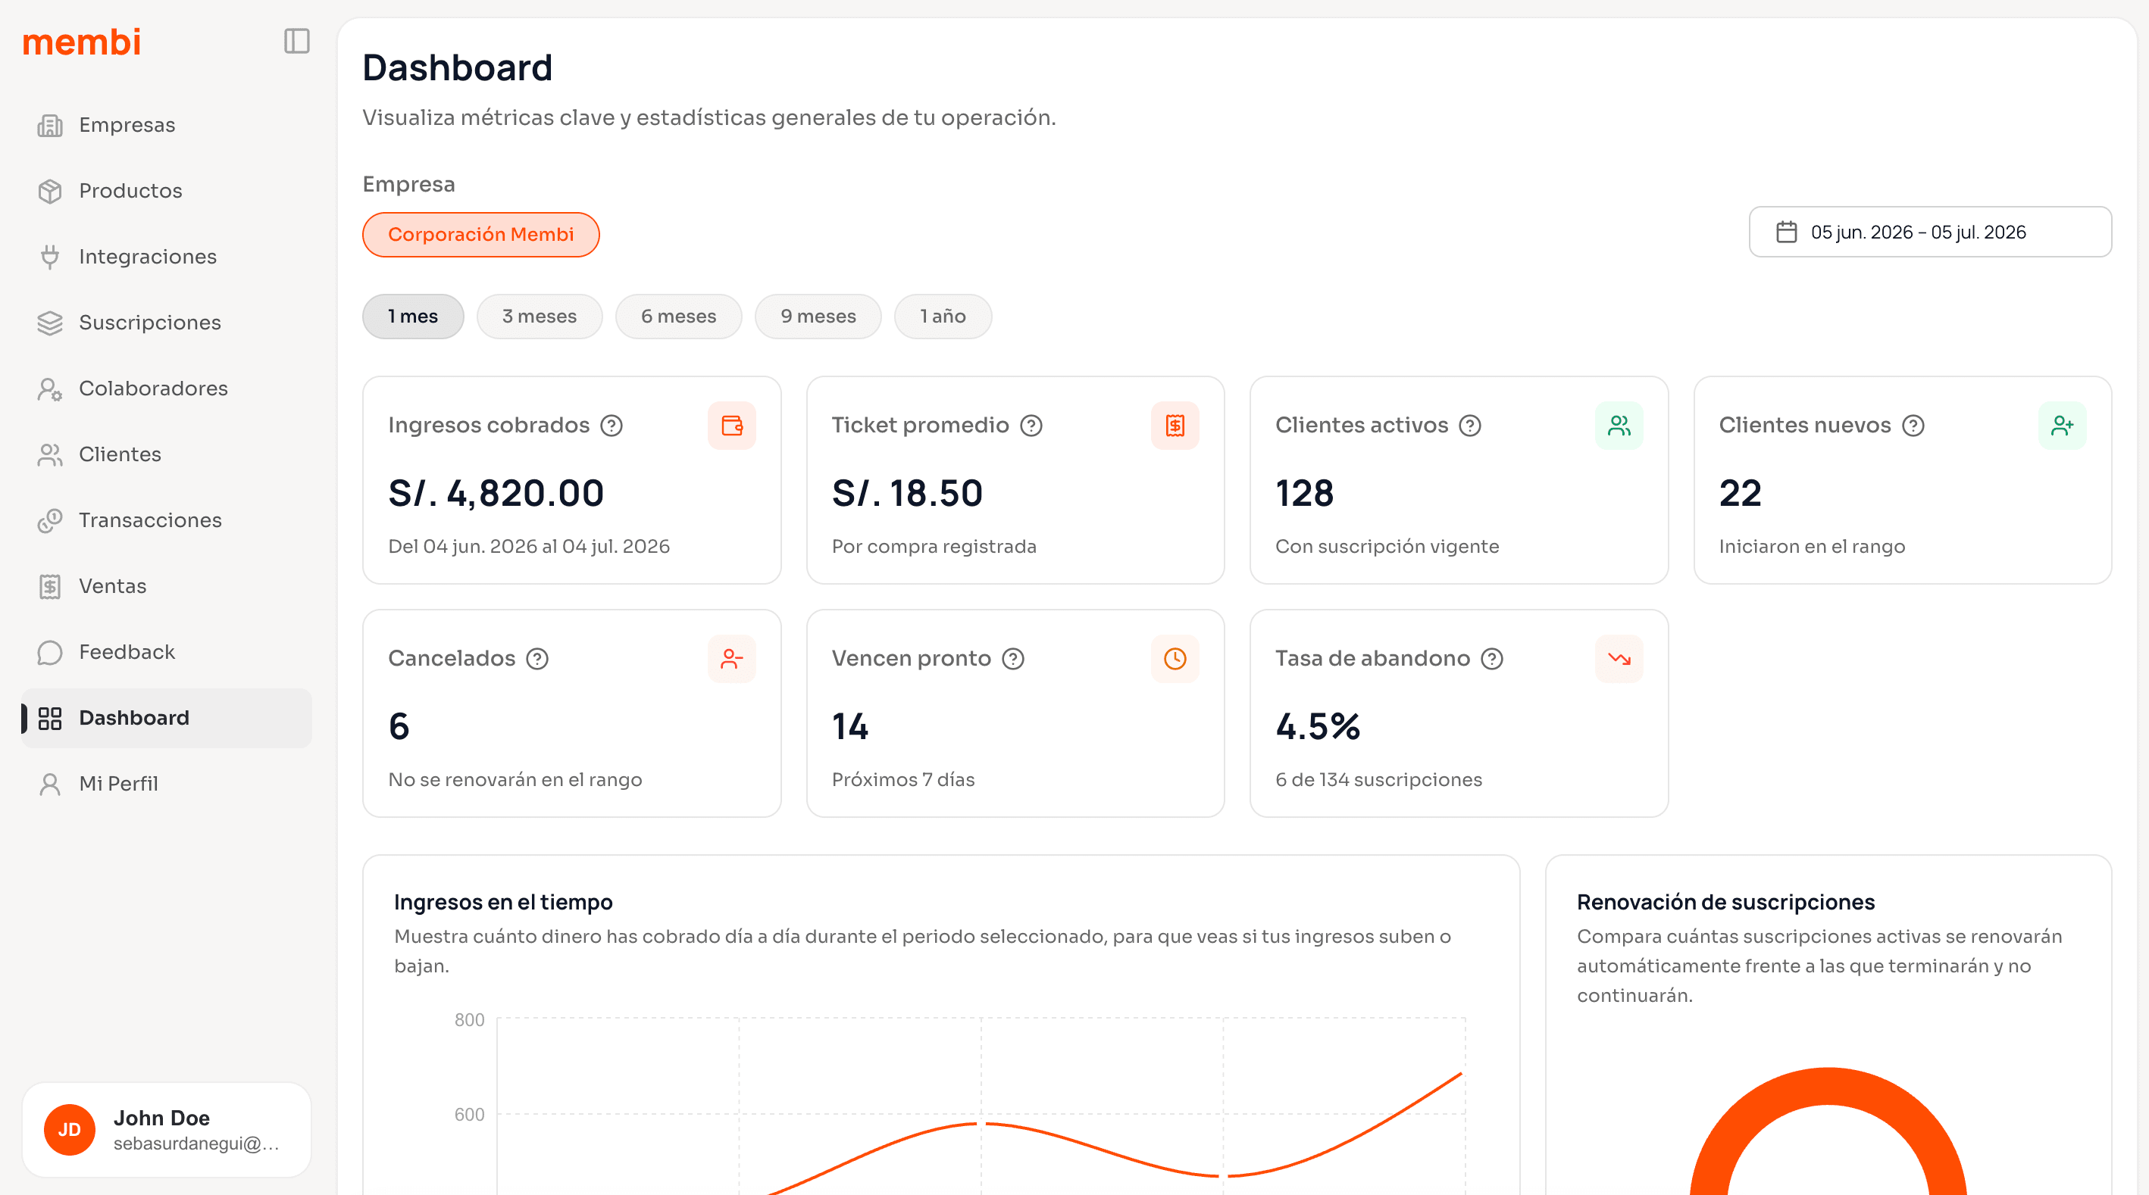Choose the 1 año period
This screenshot has height=1195, width=2149.
[943, 316]
